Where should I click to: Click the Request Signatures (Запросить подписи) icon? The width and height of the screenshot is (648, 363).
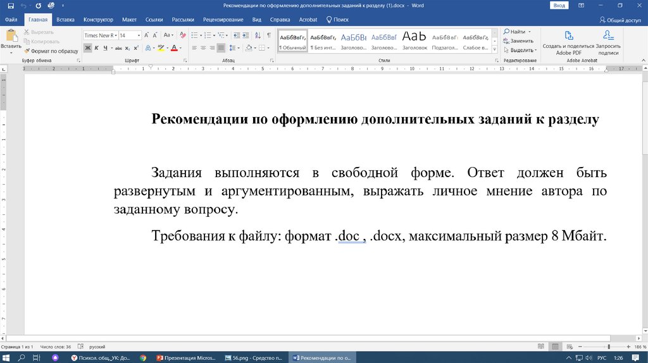point(608,36)
